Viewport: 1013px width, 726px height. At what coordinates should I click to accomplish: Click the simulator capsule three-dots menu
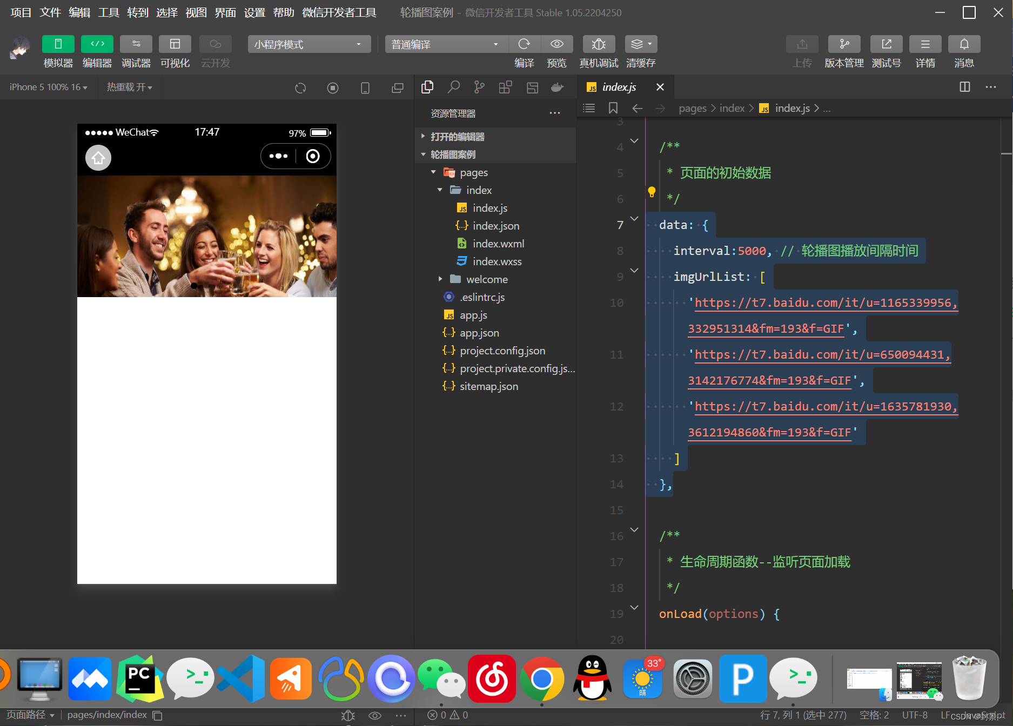click(x=279, y=156)
